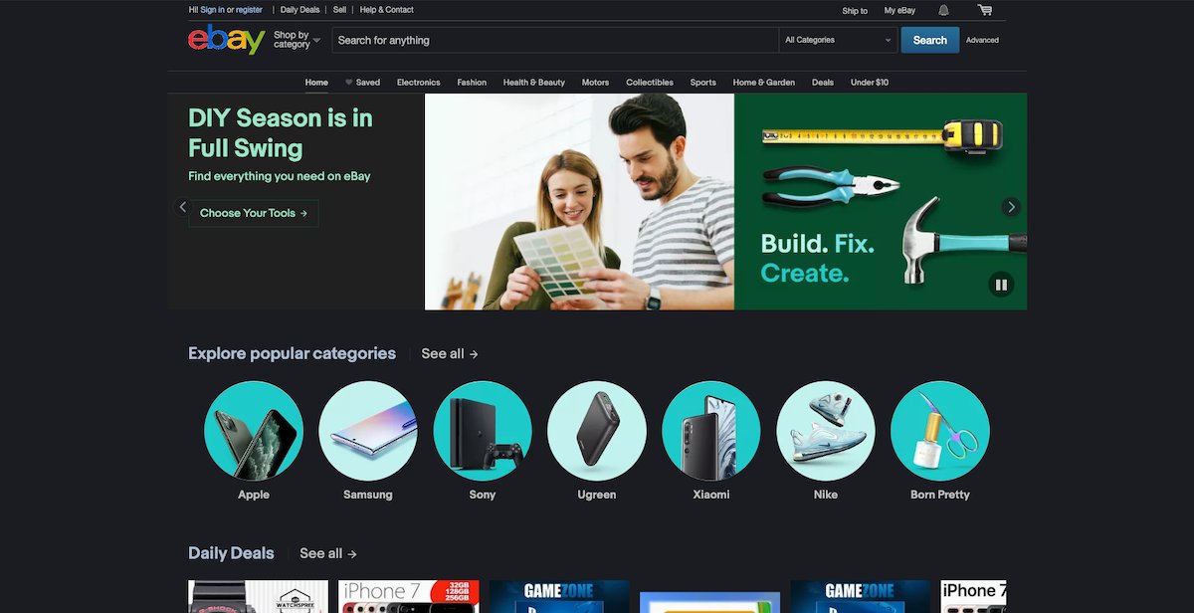The image size is (1194, 613).
Task: Open the All Categories combo box
Action: pyautogui.click(x=839, y=40)
